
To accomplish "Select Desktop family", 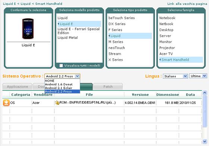I will point(166,30).
